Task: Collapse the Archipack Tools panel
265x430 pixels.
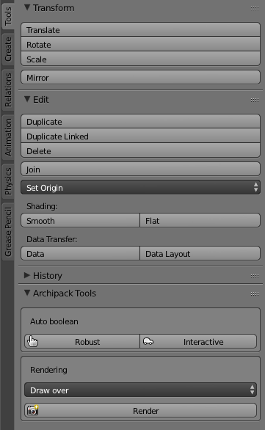Action: 27,293
